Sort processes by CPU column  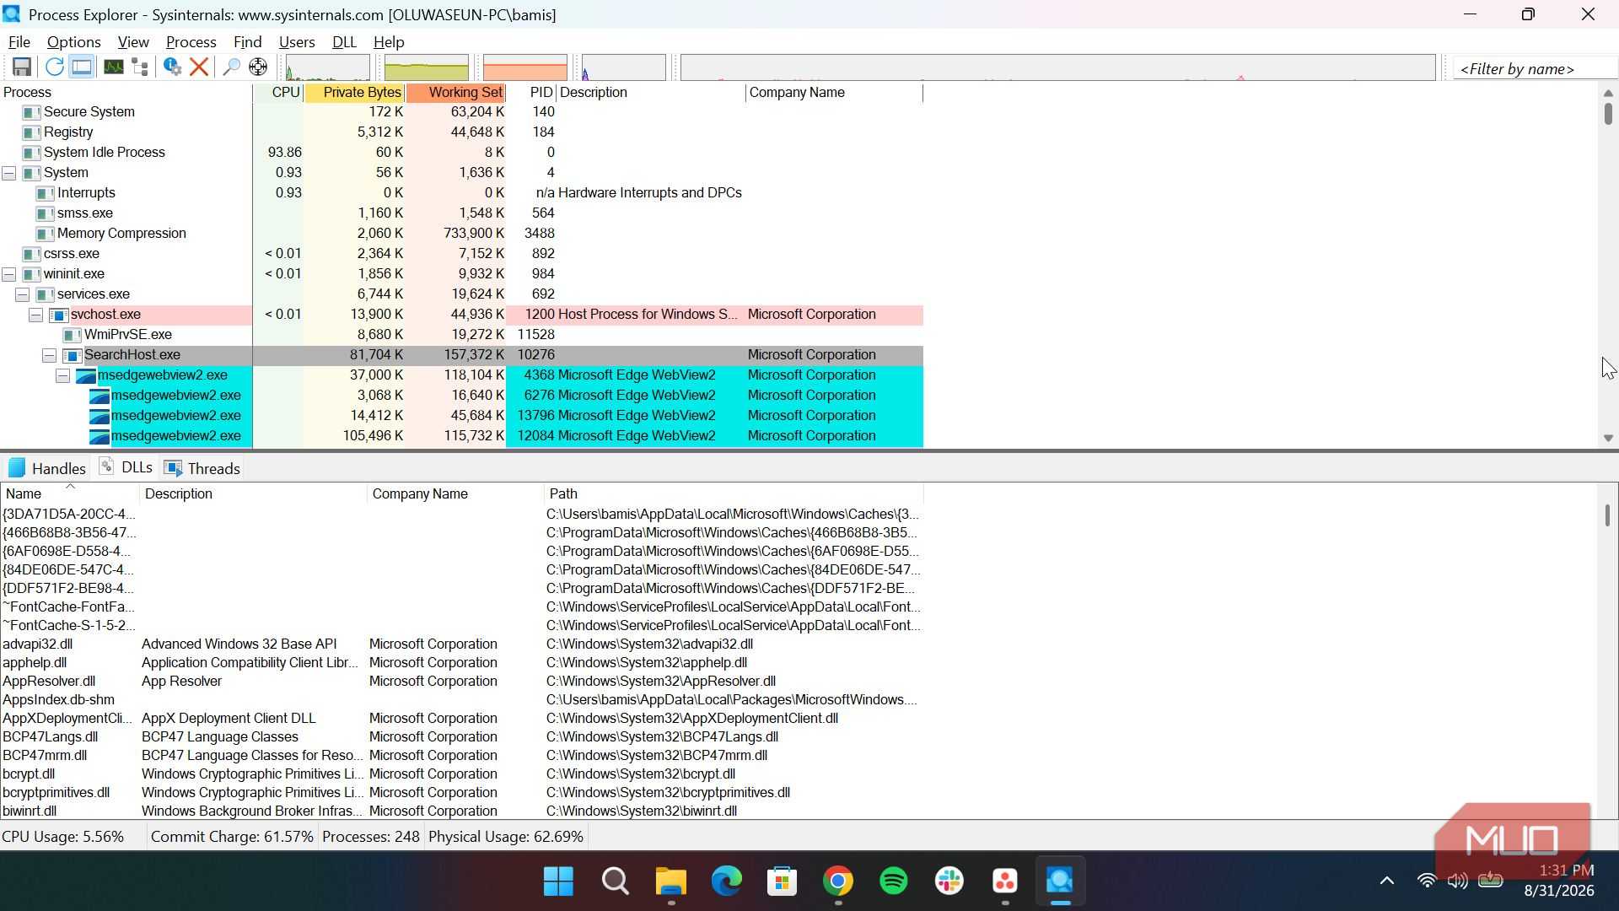click(x=278, y=93)
